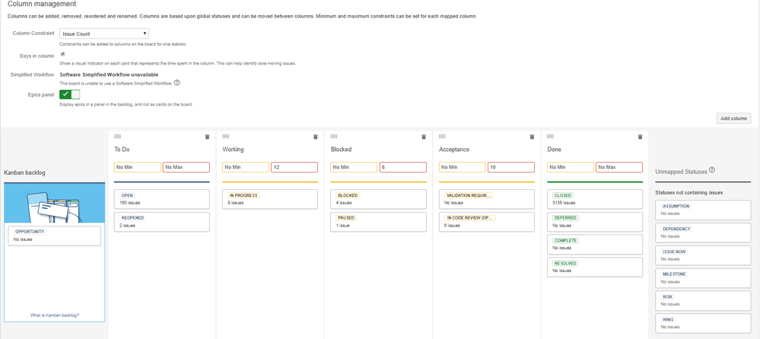Edit the To Do column No Max field
The height and width of the screenshot is (339, 760).
click(186, 167)
